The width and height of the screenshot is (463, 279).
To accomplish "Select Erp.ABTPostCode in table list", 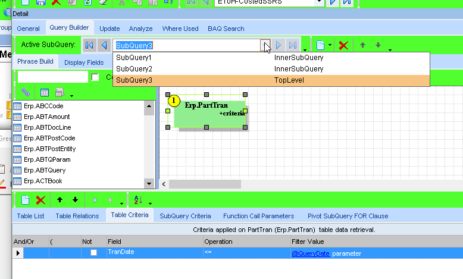I will 49,138.
